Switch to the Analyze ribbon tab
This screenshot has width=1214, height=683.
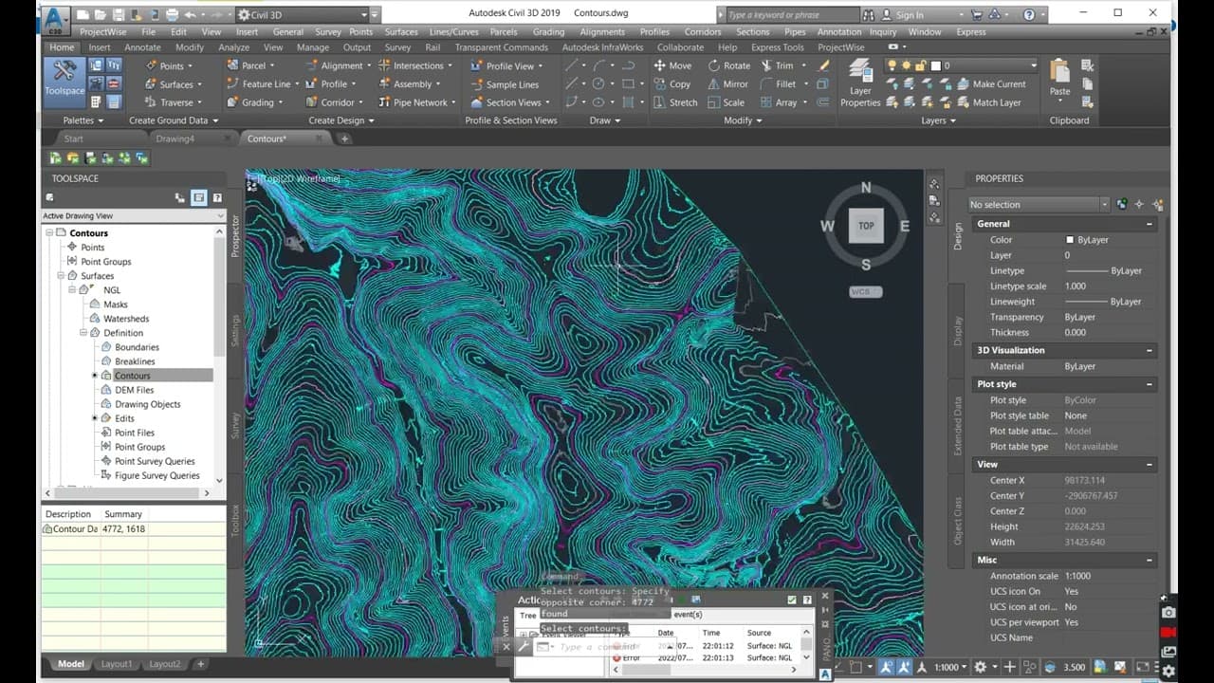(233, 46)
